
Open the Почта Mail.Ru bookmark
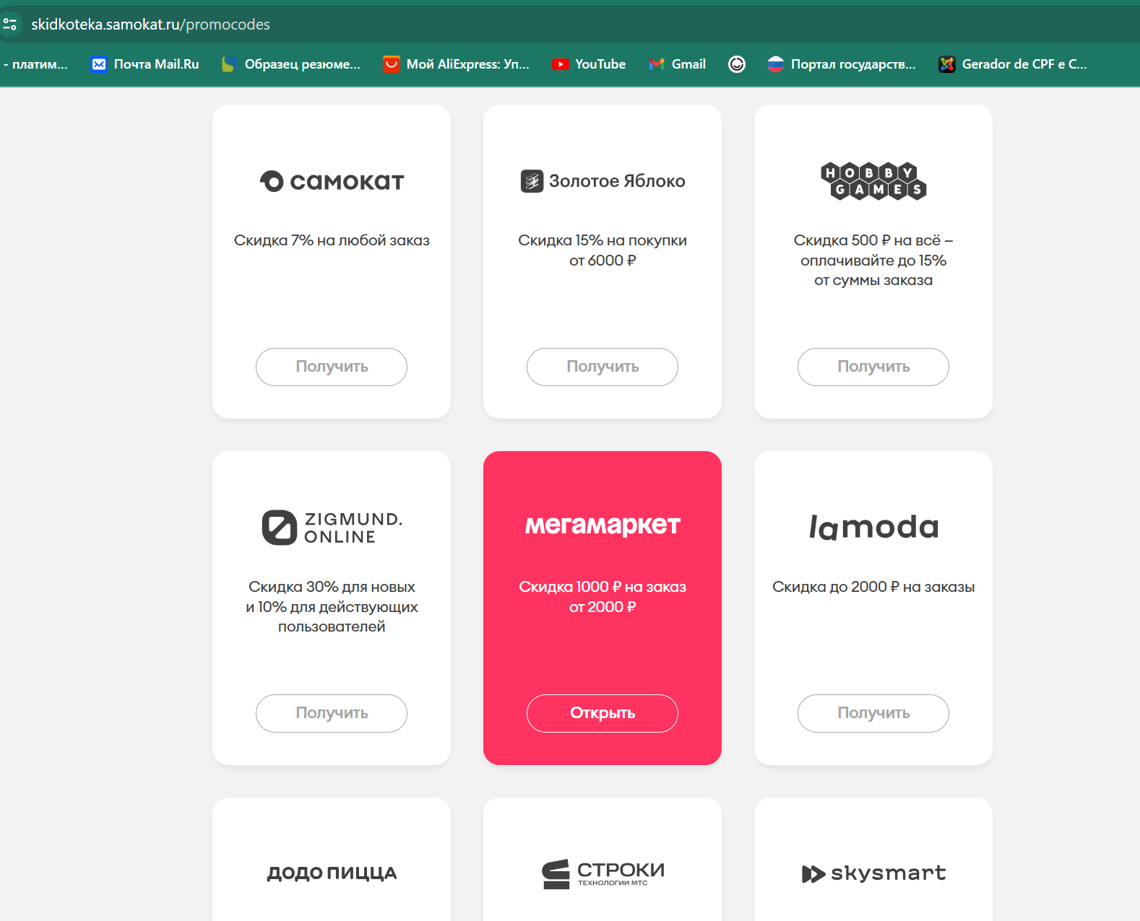pyautogui.click(x=145, y=64)
